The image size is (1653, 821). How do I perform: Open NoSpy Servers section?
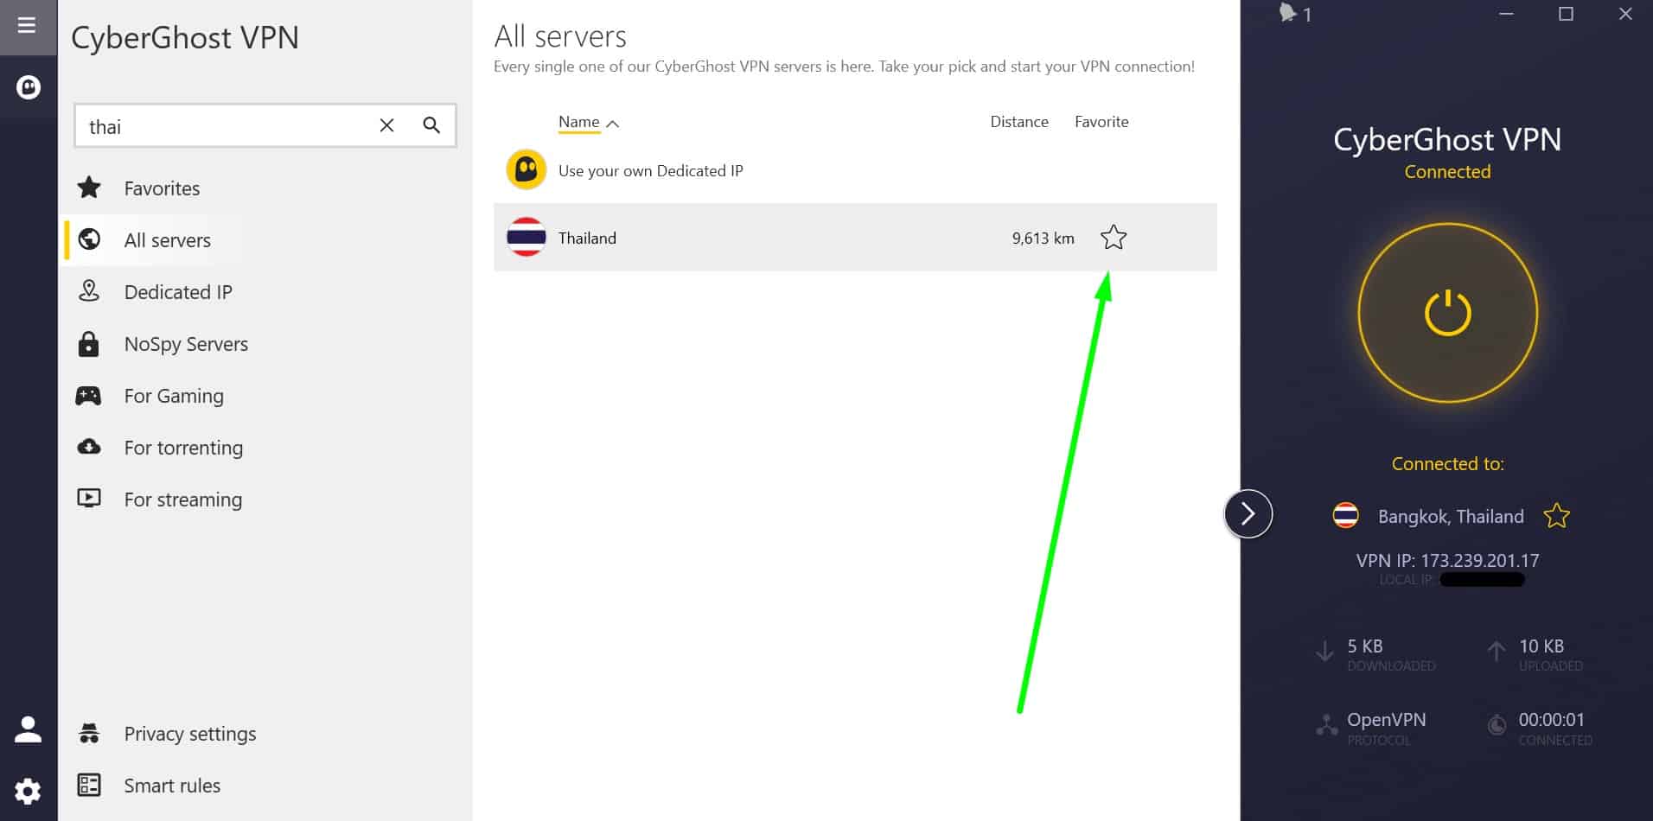(x=186, y=344)
